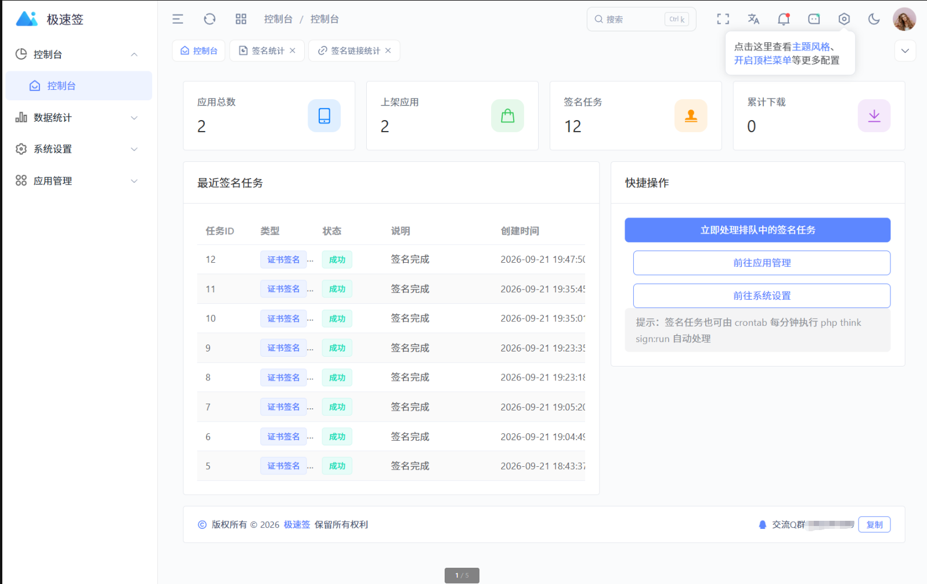This screenshot has height=584, width=927.
Task: Open the 极速签 footer link
Action: click(x=297, y=524)
